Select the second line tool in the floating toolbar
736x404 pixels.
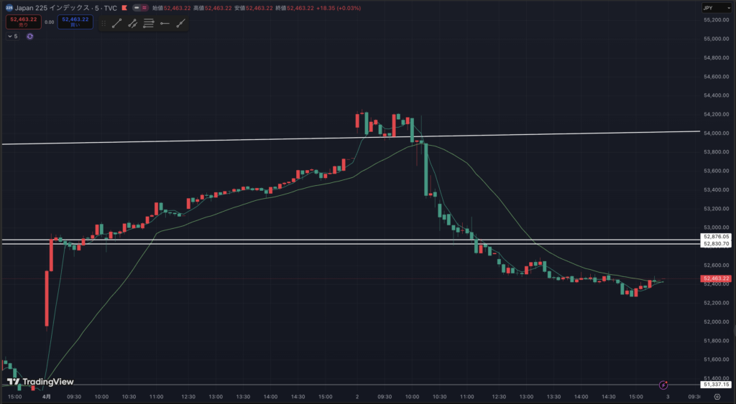[133, 24]
